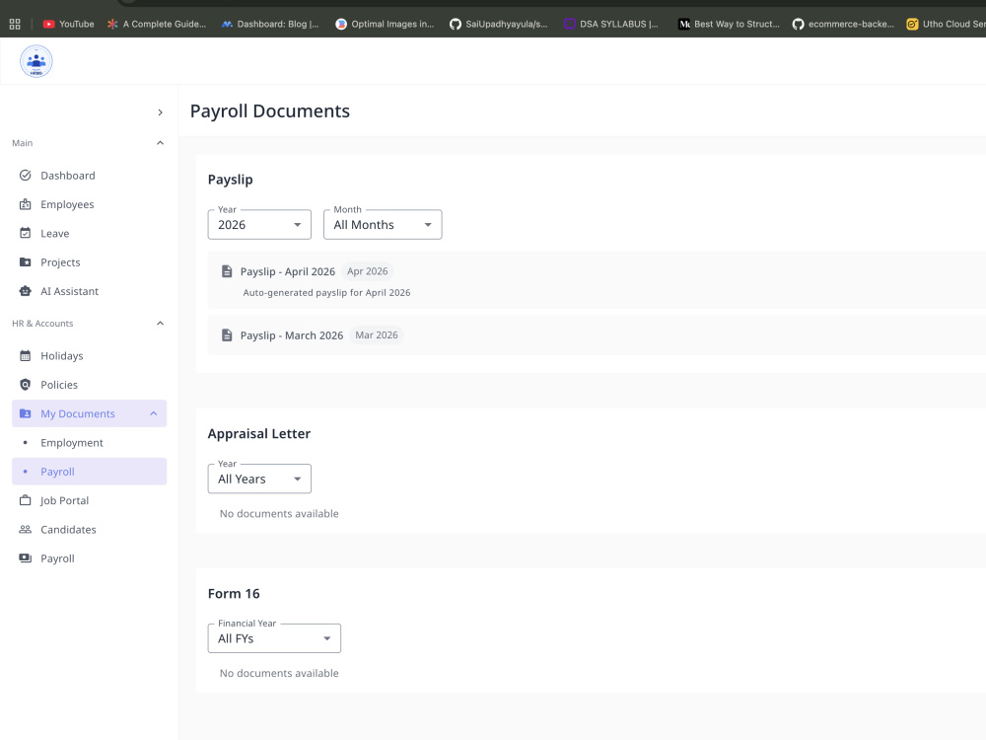Viewport: 986px width, 740px height.
Task: Go to Employees page
Action: (x=90, y=204)
